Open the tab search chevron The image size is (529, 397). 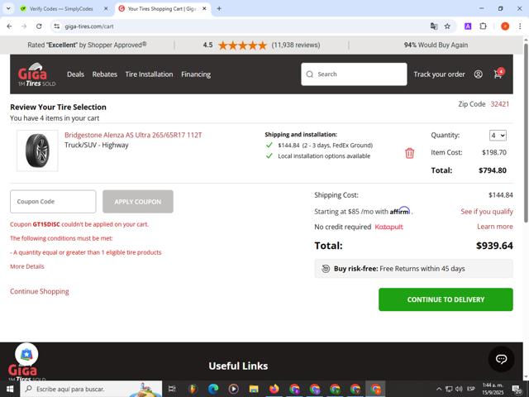coord(8,9)
